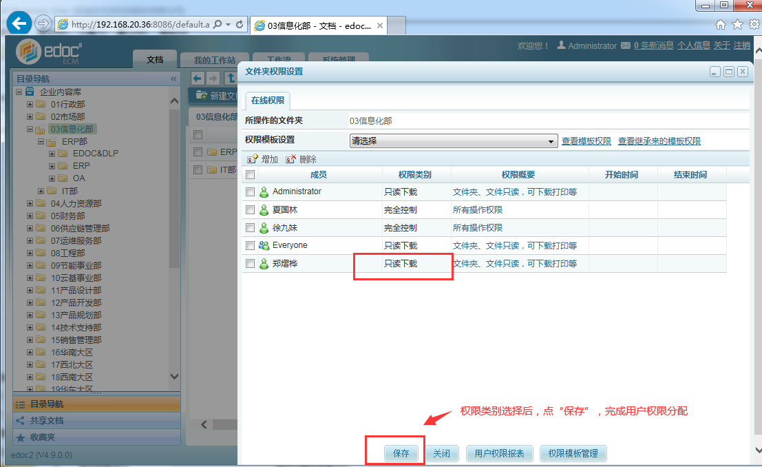Click the browser back arrow button
The width and height of the screenshot is (762, 467).
pyautogui.click(x=19, y=23)
